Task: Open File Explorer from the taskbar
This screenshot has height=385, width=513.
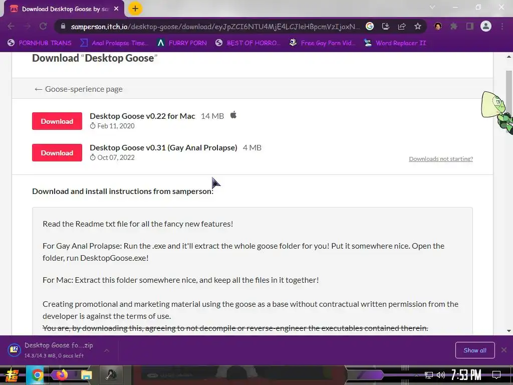Action: (86, 375)
